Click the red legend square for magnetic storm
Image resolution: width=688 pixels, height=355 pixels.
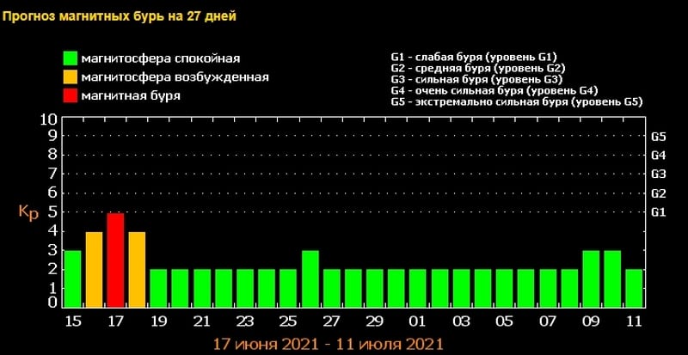(70, 96)
